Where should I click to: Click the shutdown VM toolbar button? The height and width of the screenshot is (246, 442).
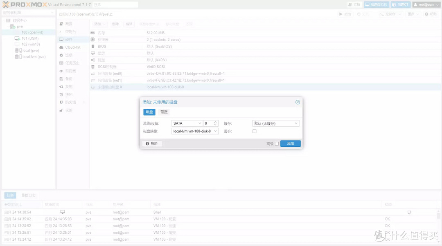pyautogui.click(x=363, y=14)
